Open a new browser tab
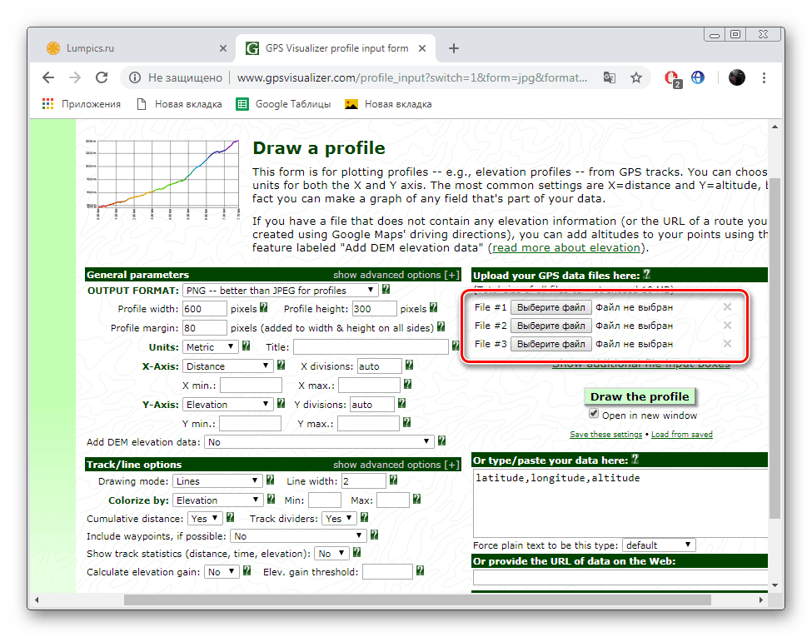 click(x=454, y=48)
